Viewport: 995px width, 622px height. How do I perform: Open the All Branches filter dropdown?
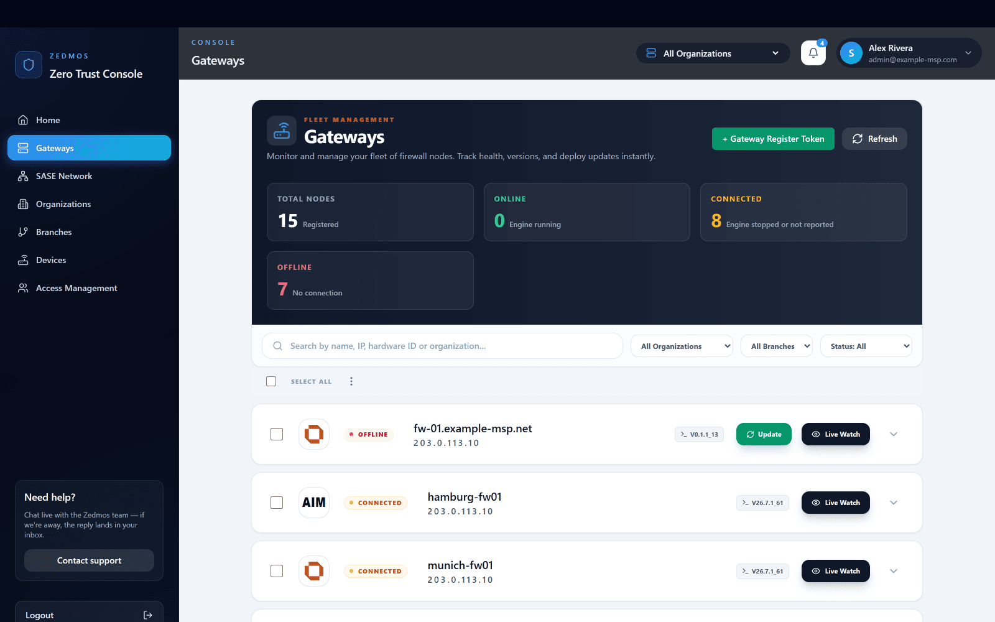click(x=776, y=346)
